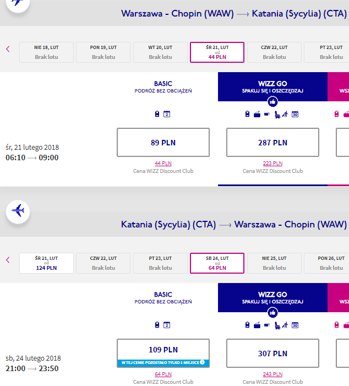Click the W TEJ CENIE POZOSTAŁO TYLKO 1 MIEJSCE banner
349x386 pixels.
[163, 363]
